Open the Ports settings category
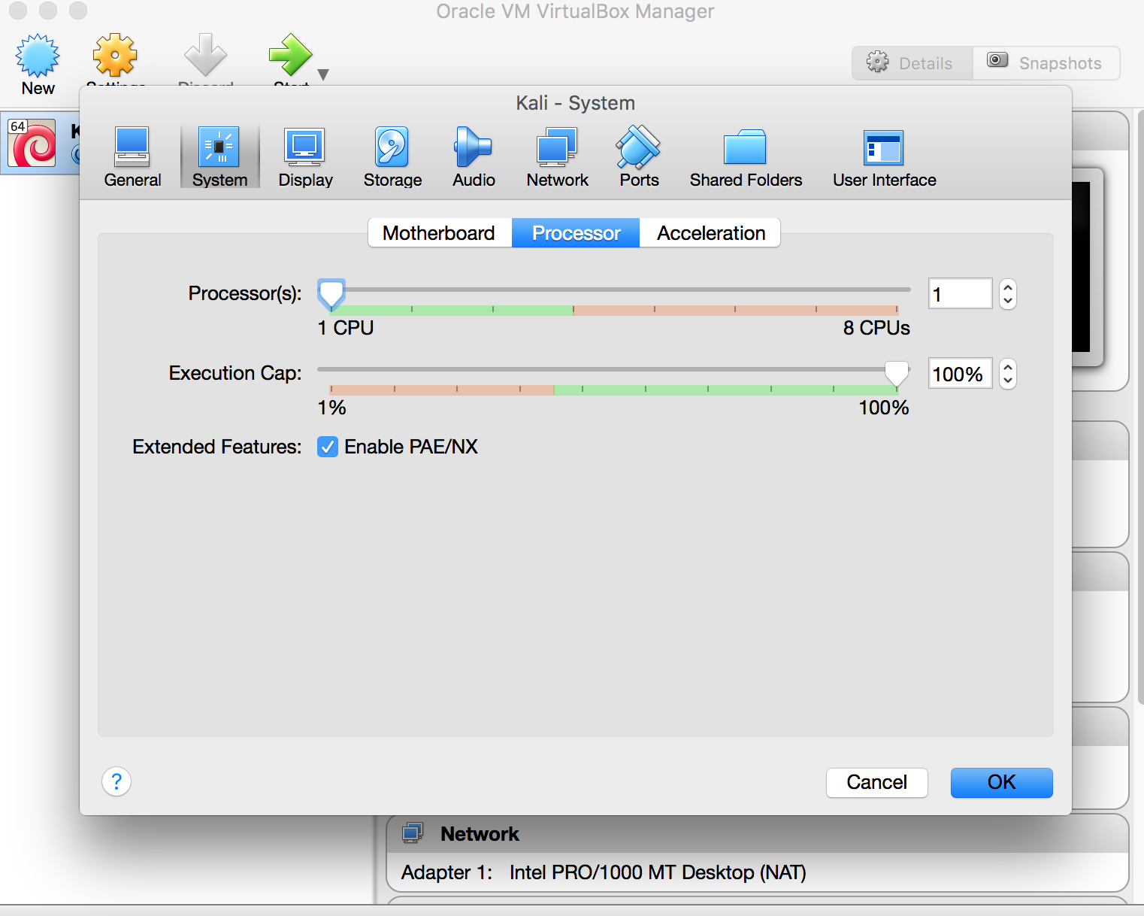The height and width of the screenshot is (916, 1144). pyautogui.click(x=639, y=157)
